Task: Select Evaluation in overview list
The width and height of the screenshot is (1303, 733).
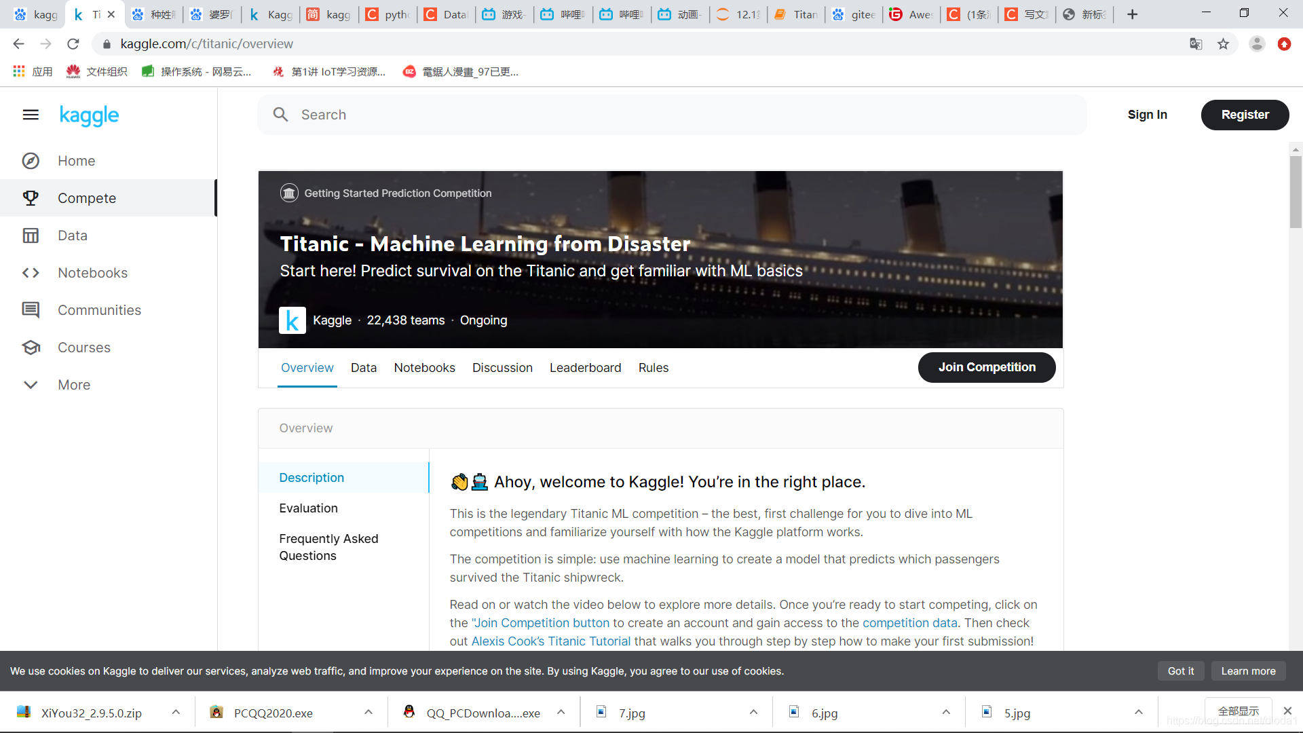Action: point(308,508)
